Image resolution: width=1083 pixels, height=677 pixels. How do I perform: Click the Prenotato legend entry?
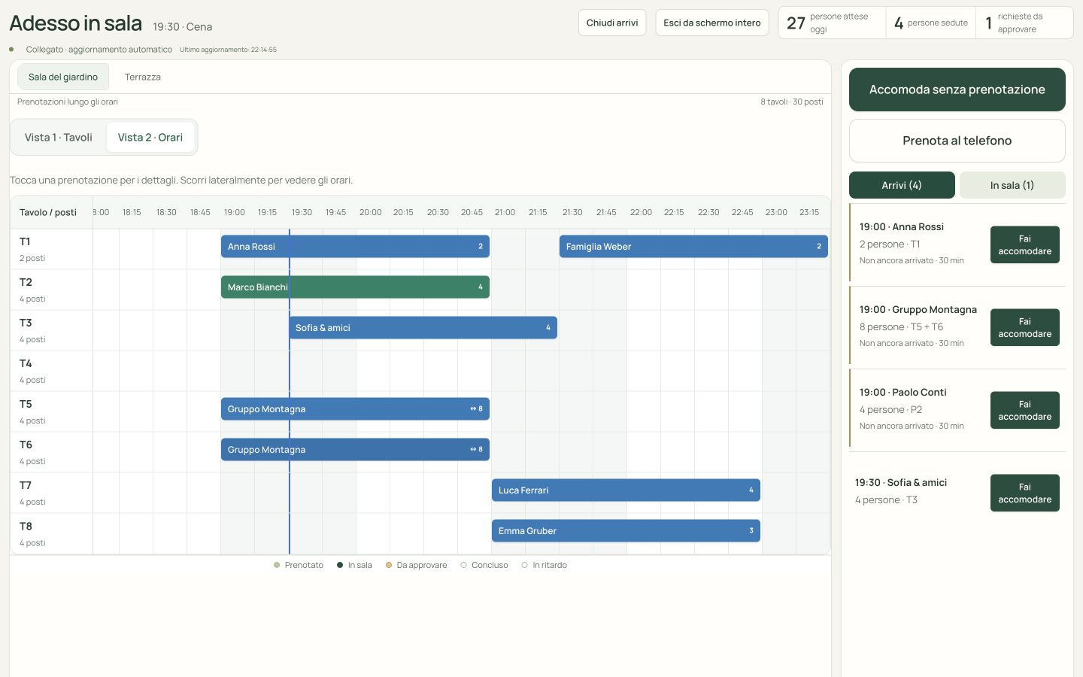(299, 566)
